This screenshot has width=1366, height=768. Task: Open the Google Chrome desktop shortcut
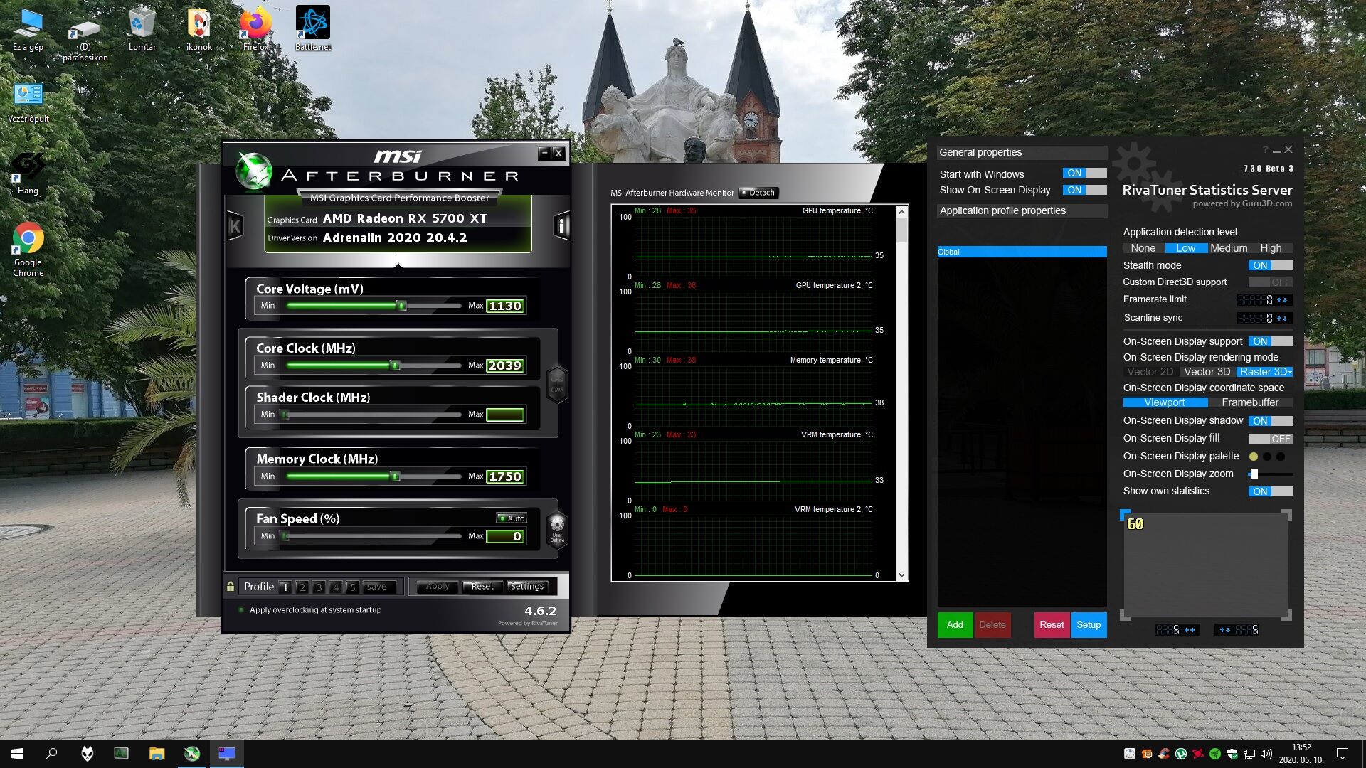click(x=28, y=249)
